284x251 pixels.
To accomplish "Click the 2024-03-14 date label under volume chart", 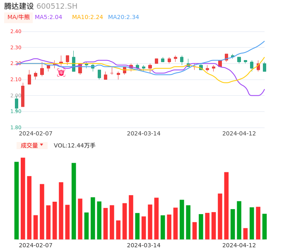I will 144,245.
